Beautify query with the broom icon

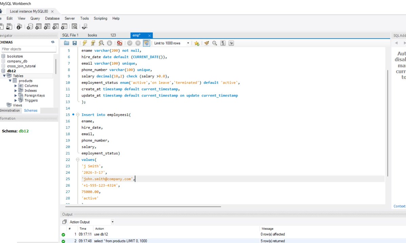(206, 43)
